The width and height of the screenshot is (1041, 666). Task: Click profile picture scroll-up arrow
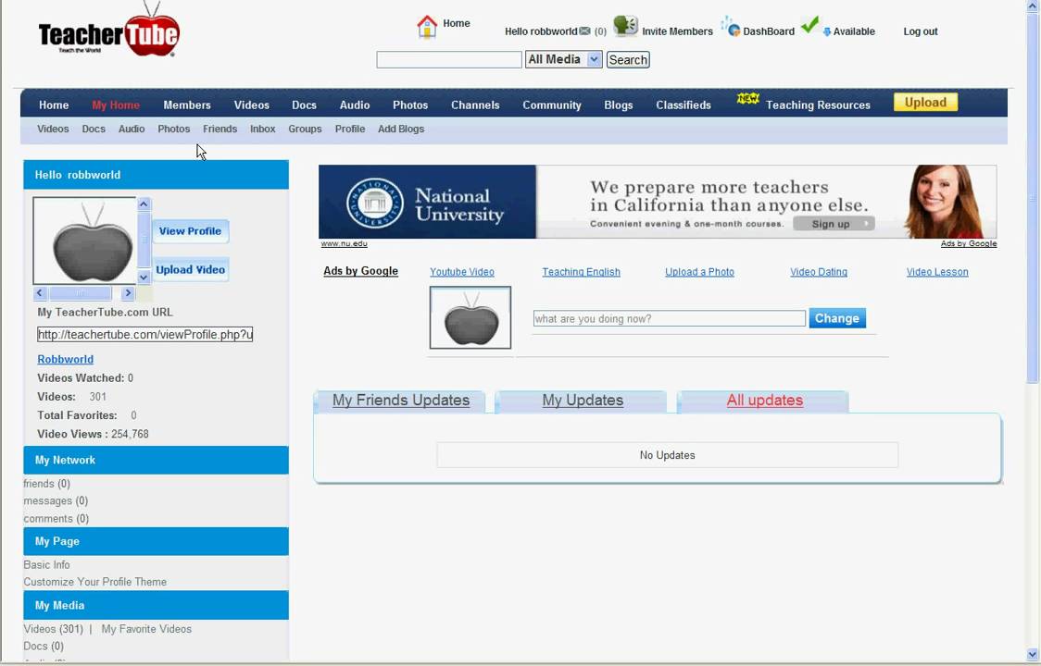tap(144, 203)
